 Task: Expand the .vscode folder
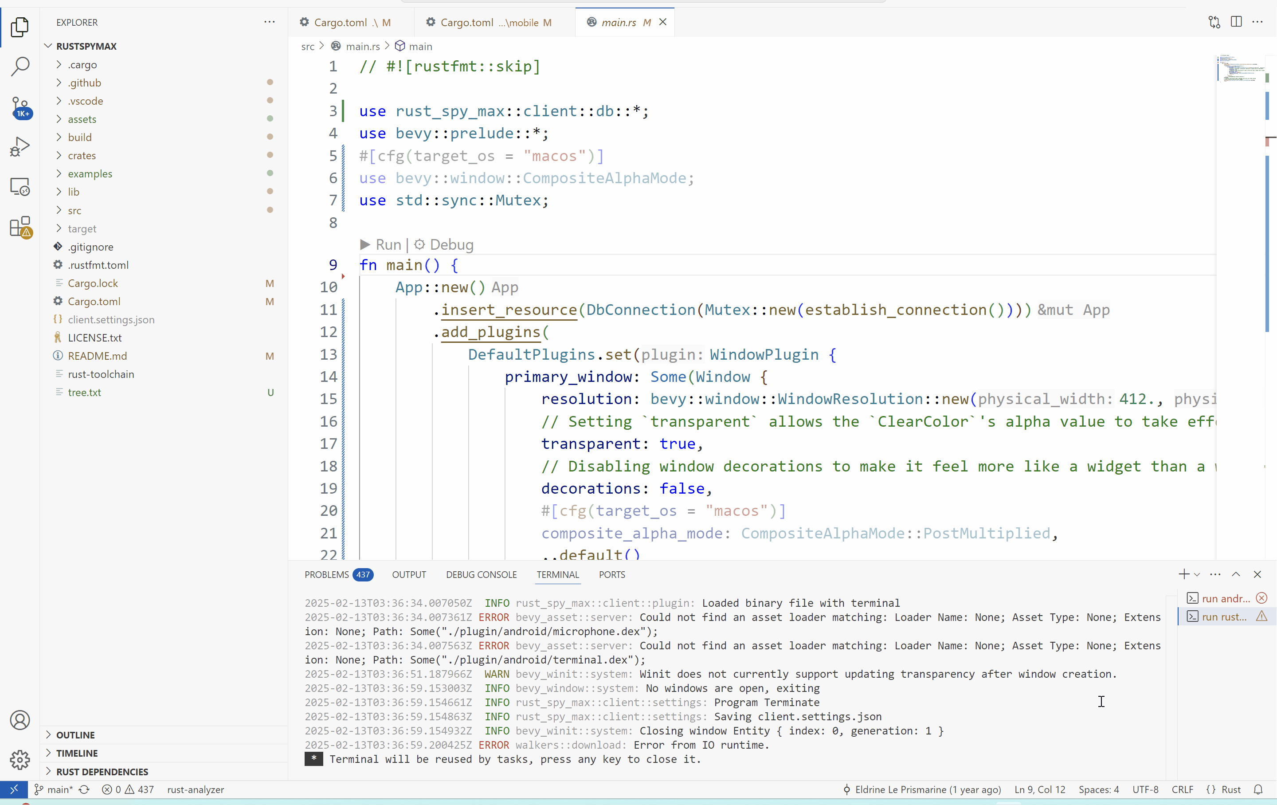coord(165,101)
